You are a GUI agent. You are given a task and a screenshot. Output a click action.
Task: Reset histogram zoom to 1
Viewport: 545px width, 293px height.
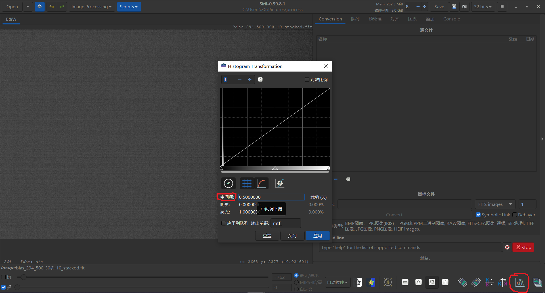point(260,79)
